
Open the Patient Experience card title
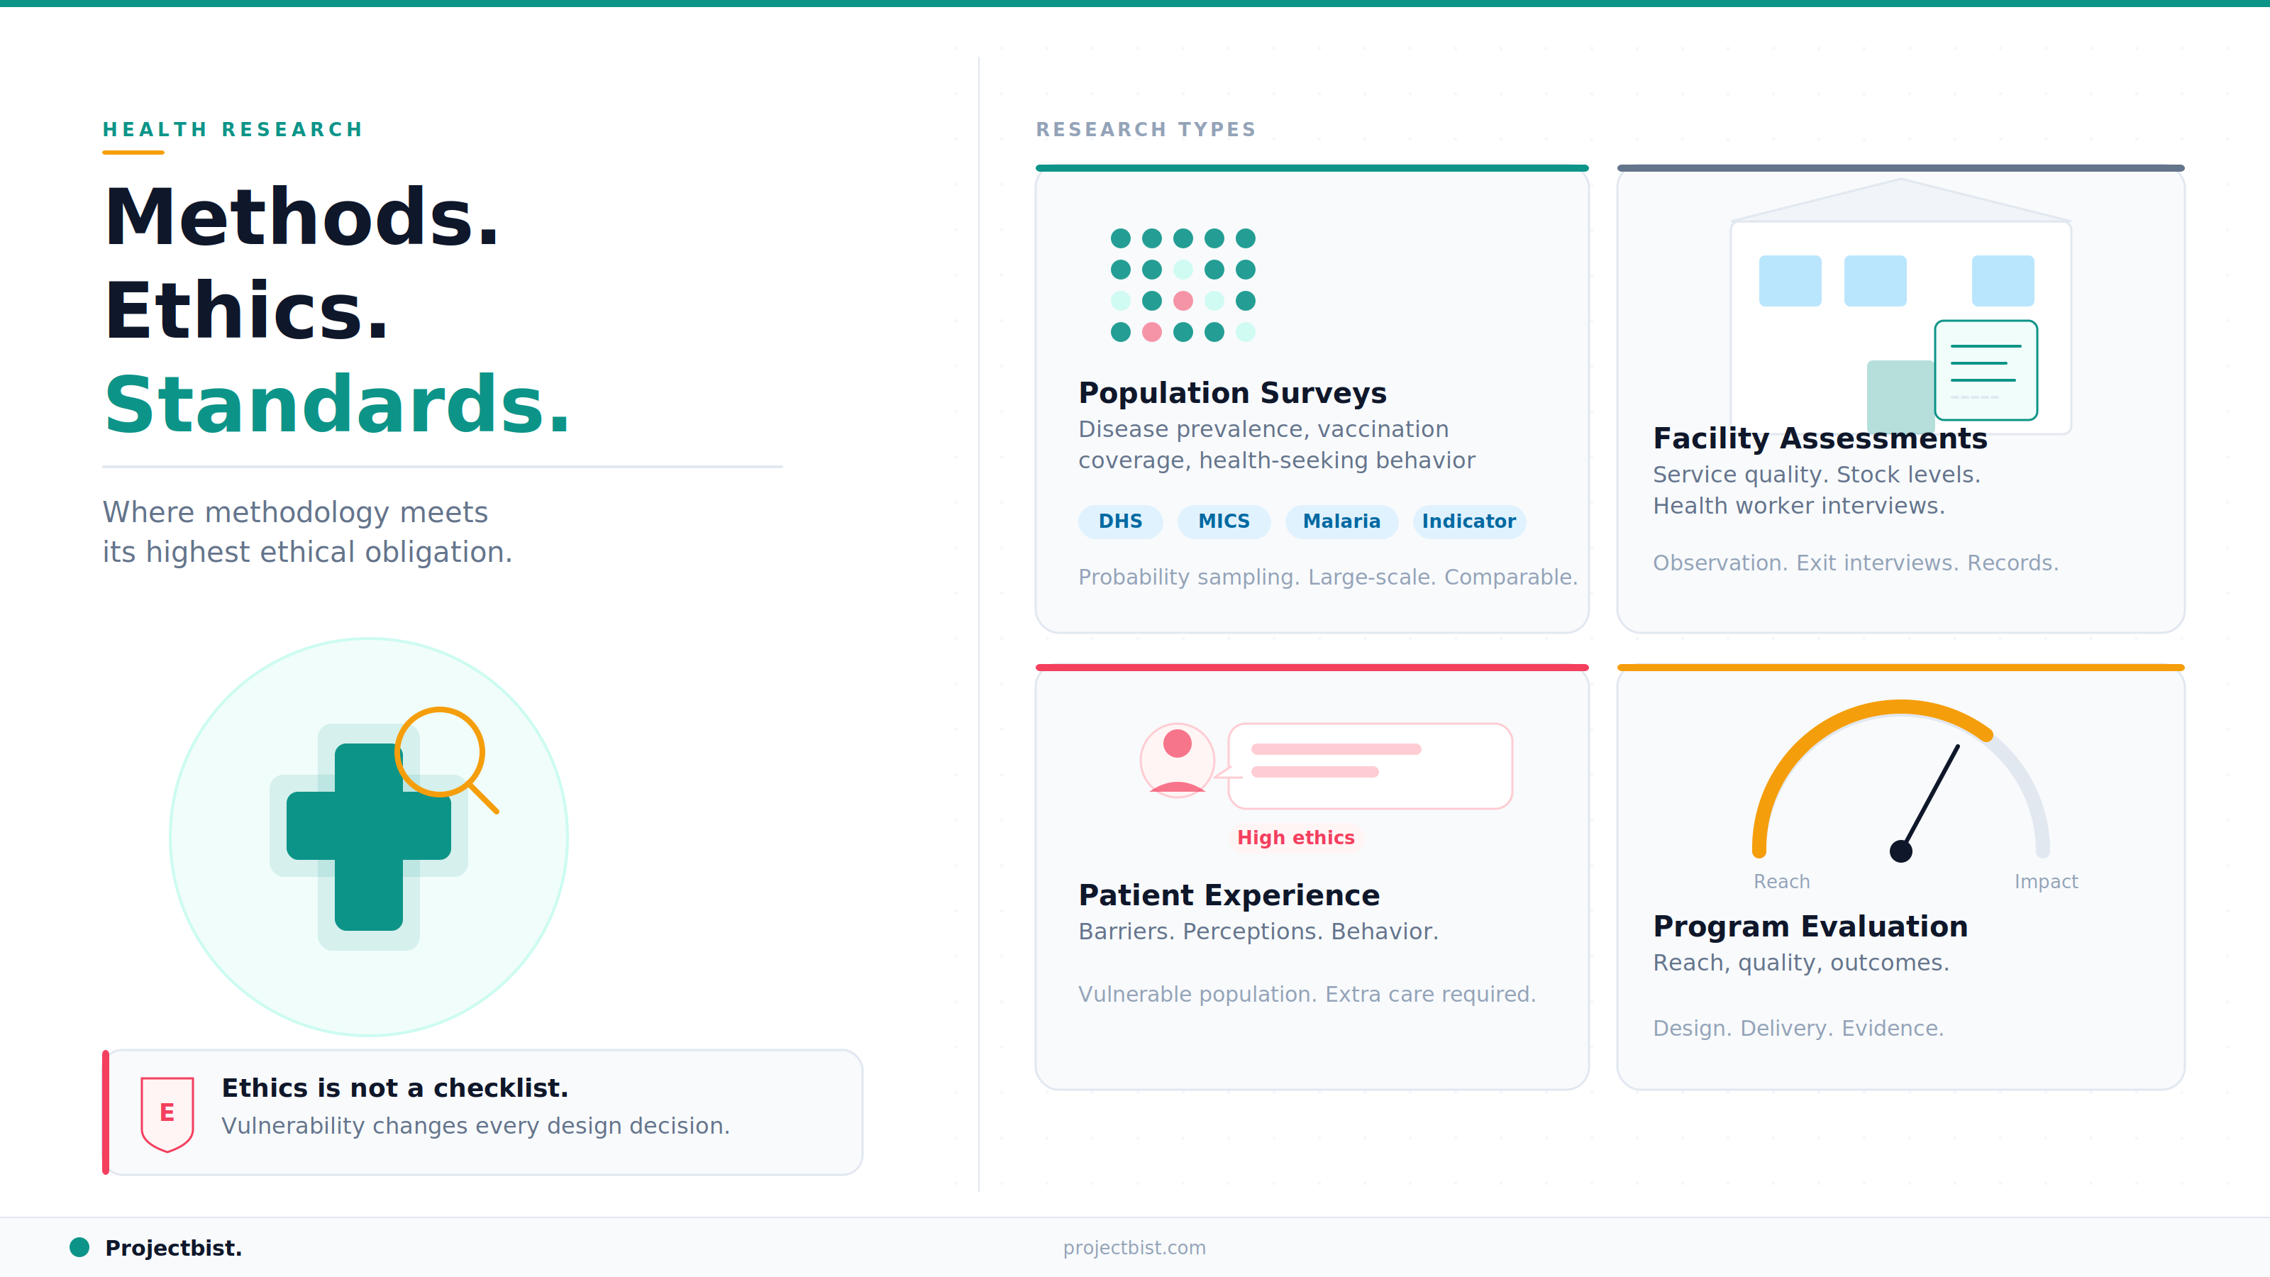pyautogui.click(x=1229, y=895)
